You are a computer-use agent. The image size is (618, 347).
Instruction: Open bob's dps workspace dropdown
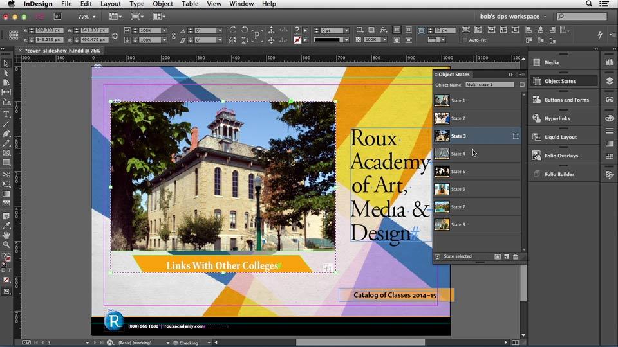click(x=514, y=17)
